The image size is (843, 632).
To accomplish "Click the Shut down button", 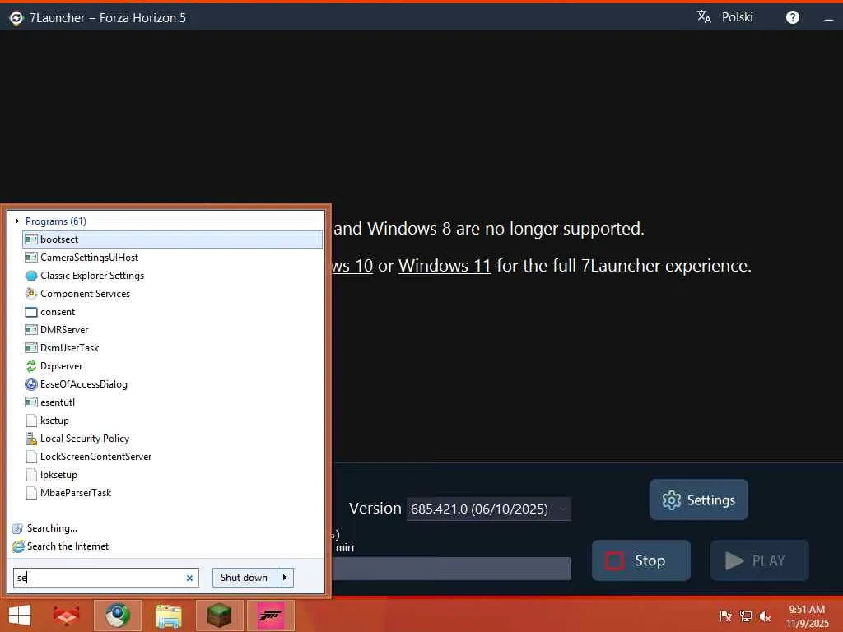I will 244,578.
